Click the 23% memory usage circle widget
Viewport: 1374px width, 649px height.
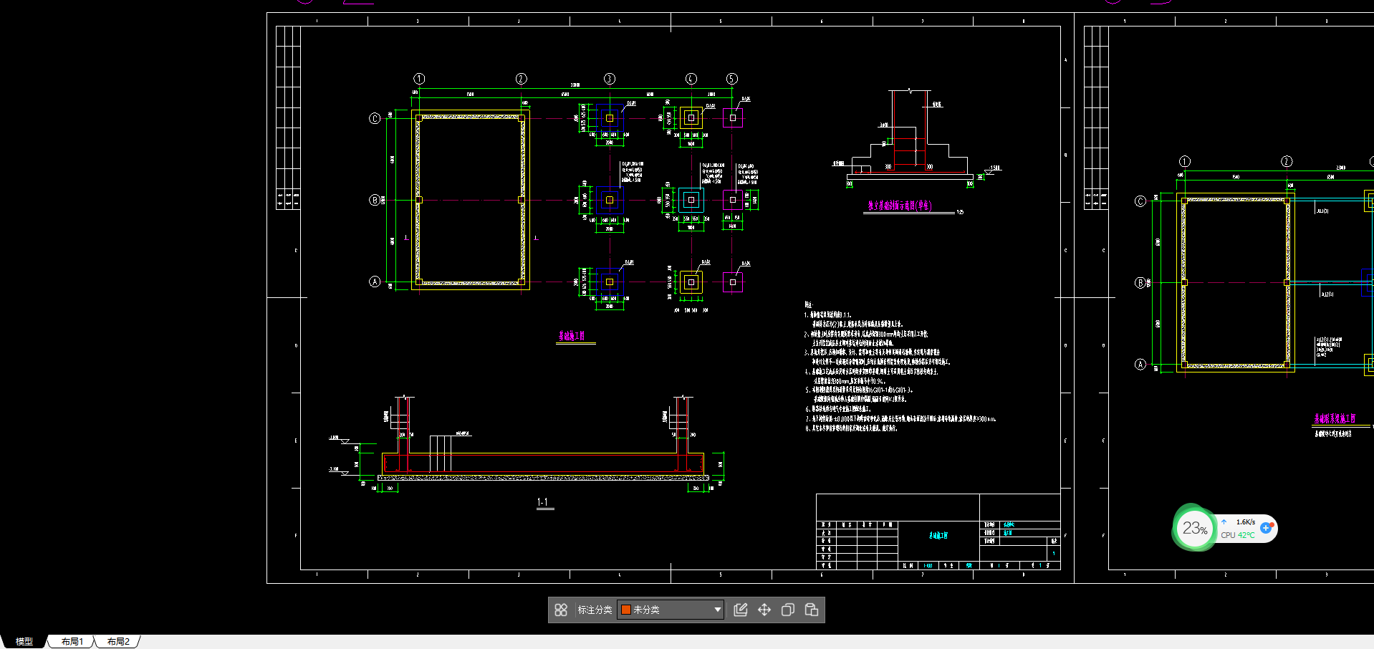[x=1194, y=529]
